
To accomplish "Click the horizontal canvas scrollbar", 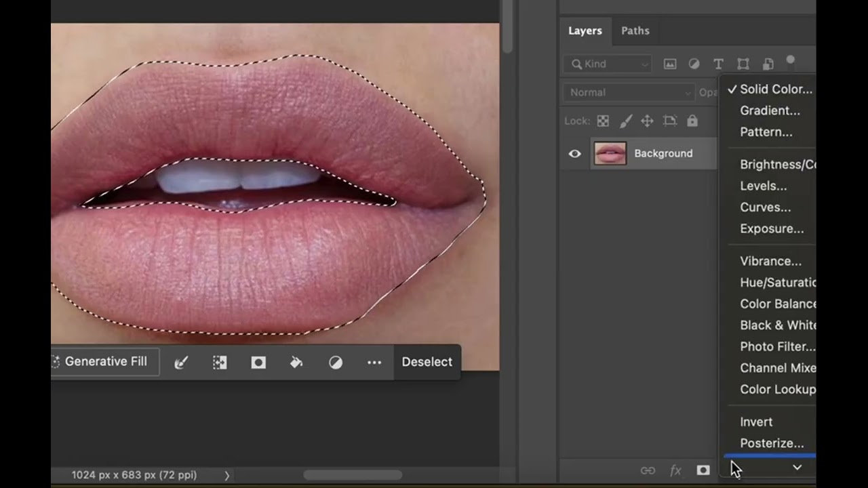I will pos(353,476).
